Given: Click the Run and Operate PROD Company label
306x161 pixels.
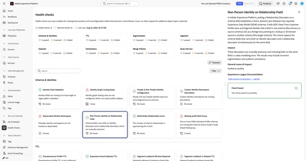Looking at the screenshot, I should 216,4.
